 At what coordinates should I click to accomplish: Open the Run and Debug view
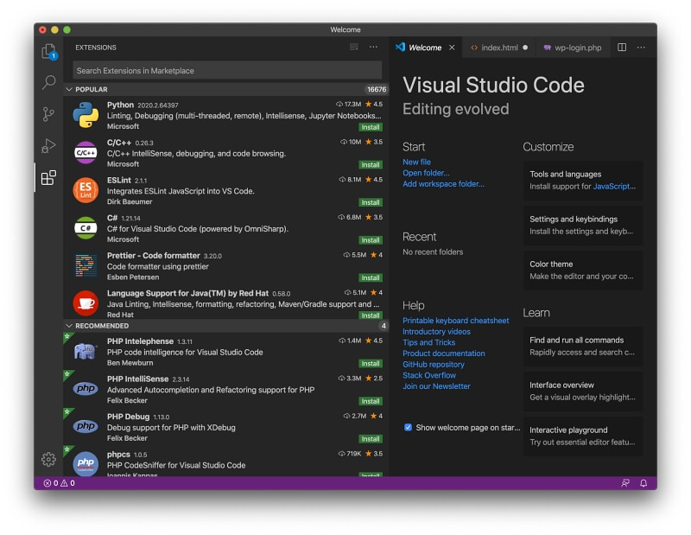(48, 145)
